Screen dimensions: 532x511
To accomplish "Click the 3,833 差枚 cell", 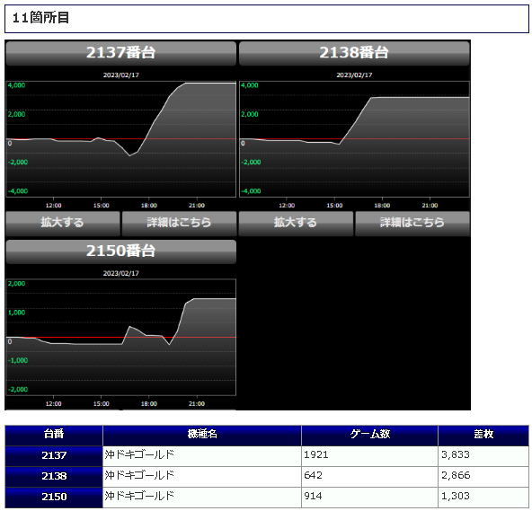I will click(x=483, y=456).
